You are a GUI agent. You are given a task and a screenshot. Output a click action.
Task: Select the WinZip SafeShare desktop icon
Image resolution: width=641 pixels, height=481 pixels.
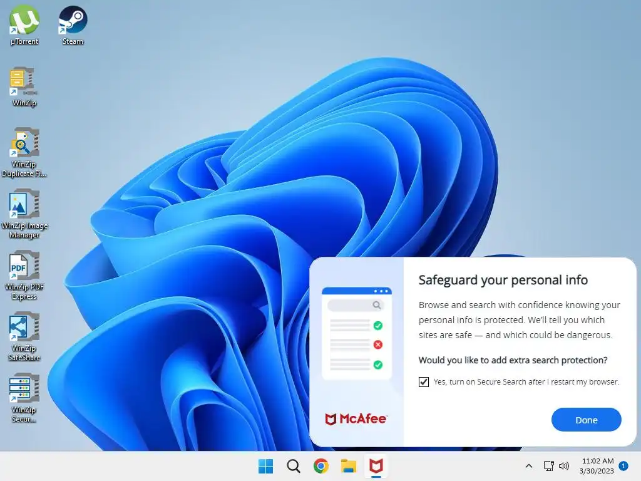click(x=24, y=336)
